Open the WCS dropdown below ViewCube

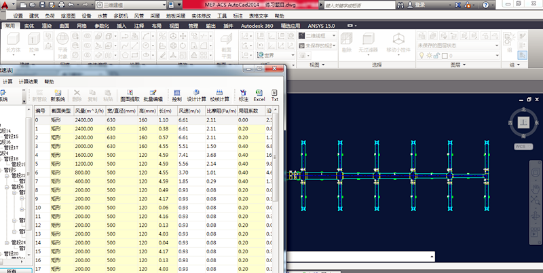tap(523, 147)
